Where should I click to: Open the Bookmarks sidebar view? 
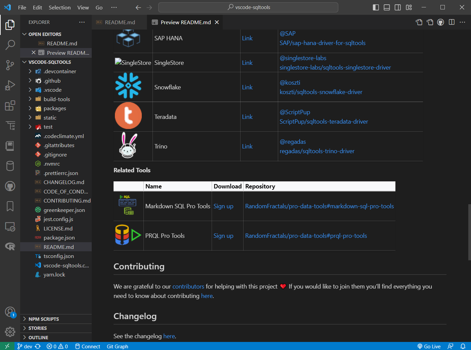(10, 207)
